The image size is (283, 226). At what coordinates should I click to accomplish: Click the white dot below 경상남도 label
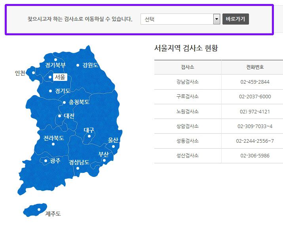pyautogui.click(x=78, y=169)
